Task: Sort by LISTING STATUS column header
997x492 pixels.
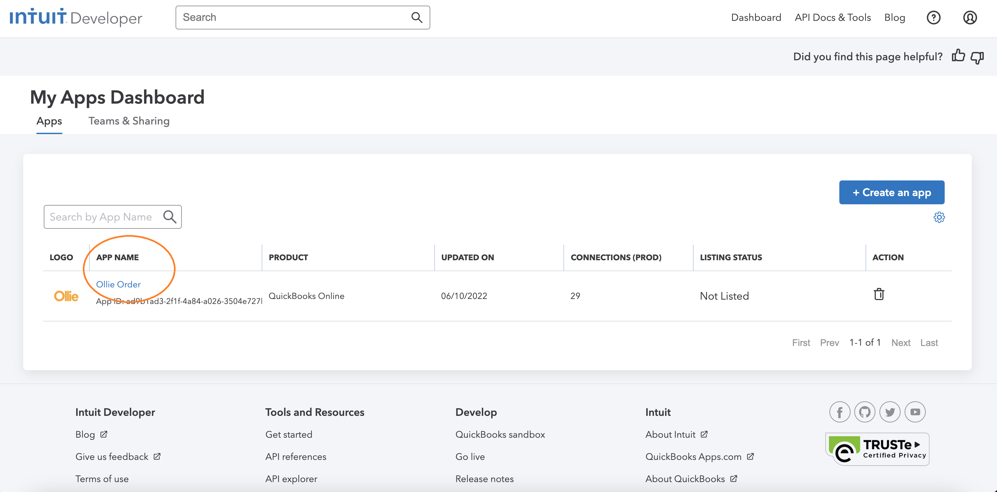Action: (x=731, y=257)
